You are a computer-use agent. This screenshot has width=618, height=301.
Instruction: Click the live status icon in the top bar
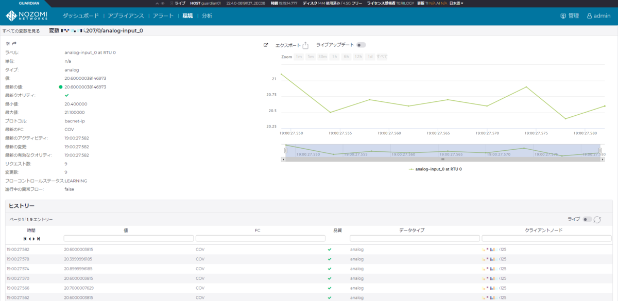tap(171, 3)
